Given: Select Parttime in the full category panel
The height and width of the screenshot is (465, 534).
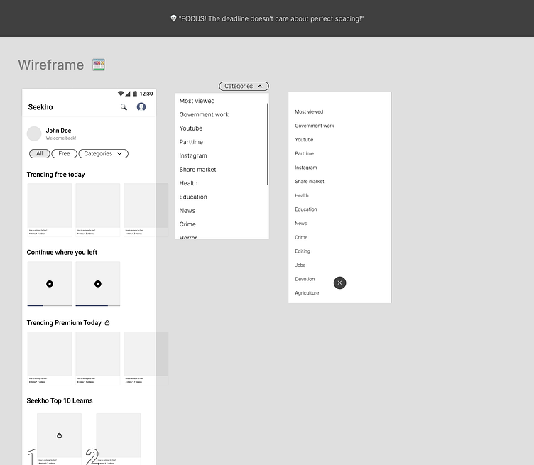Looking at the screenshot, I should (304, 153).
